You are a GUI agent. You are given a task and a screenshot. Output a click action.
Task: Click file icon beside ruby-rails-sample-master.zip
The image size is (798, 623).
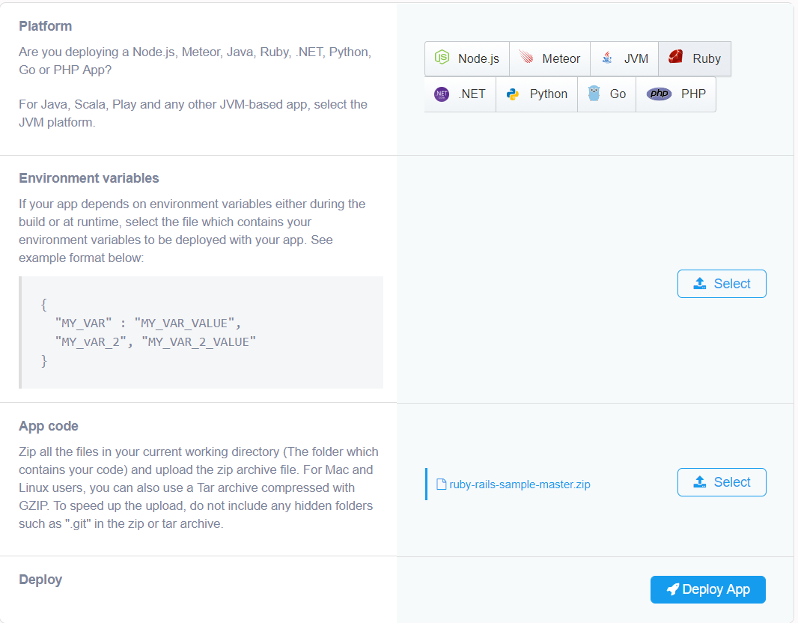[x=441, y=484]
